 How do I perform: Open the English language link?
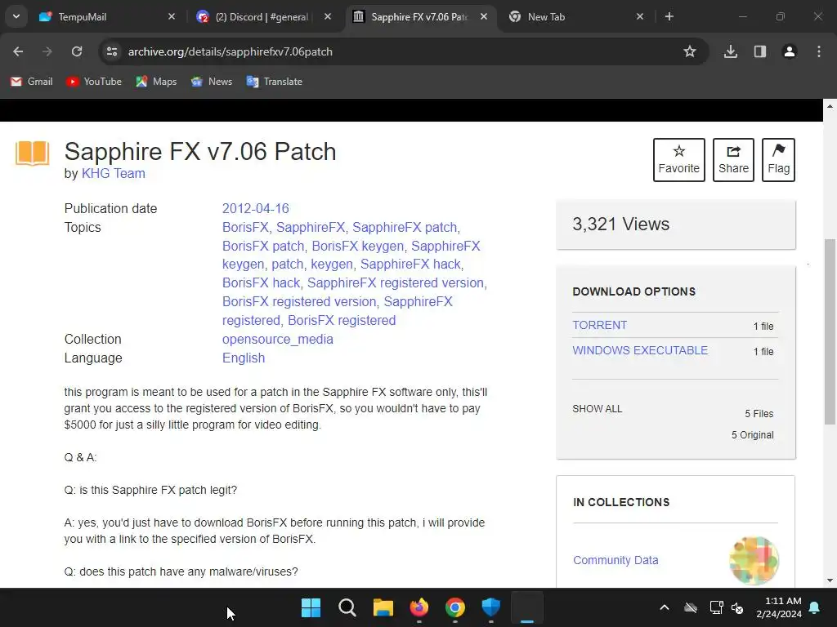[244, 358]
